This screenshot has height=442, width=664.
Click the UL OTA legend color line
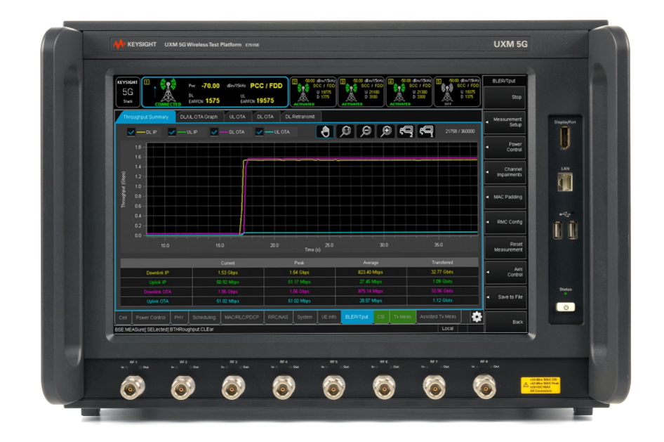click(x=268, y=132)
